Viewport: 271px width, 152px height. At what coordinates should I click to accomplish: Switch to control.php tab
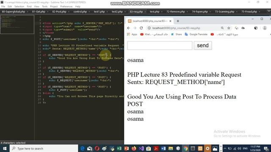click(x=80, y=12)
